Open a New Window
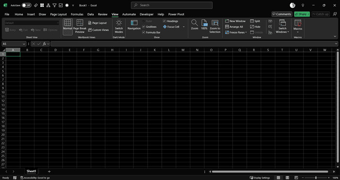 click(236, 21)
